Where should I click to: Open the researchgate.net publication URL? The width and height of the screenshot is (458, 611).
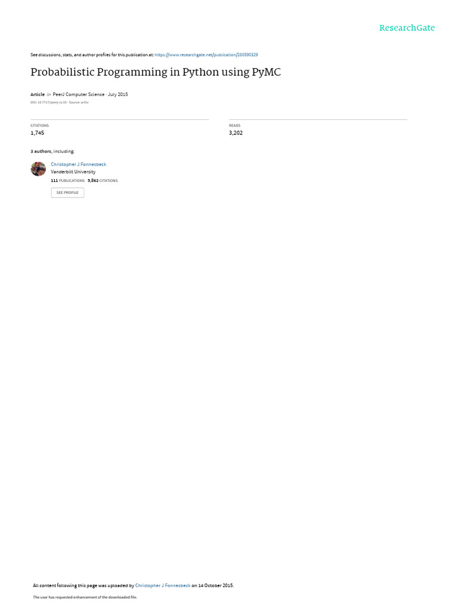coord(206,55)
